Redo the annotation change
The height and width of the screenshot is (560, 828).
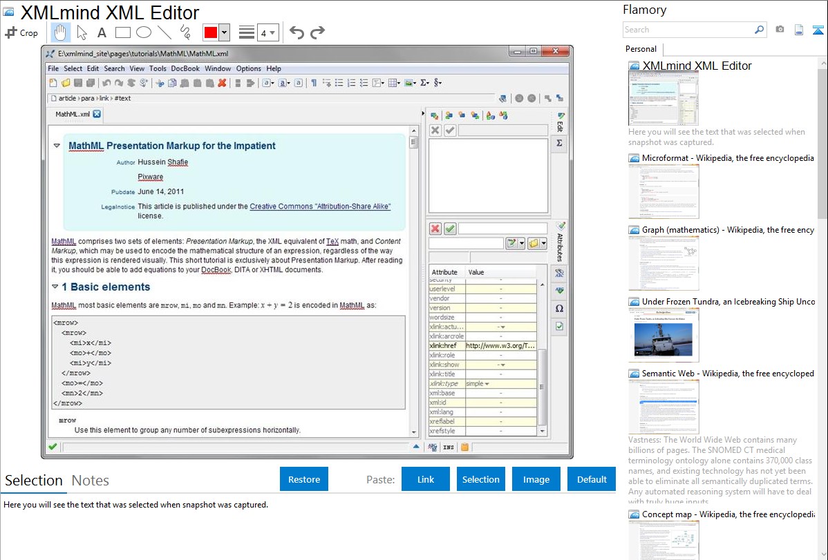(317, 32)
